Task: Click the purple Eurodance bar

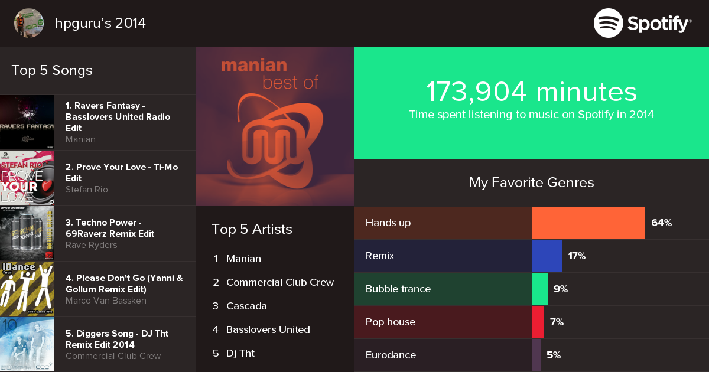Action: pyautogui.click(x=536, y=355)
